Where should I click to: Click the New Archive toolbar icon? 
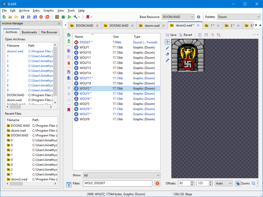4,17
